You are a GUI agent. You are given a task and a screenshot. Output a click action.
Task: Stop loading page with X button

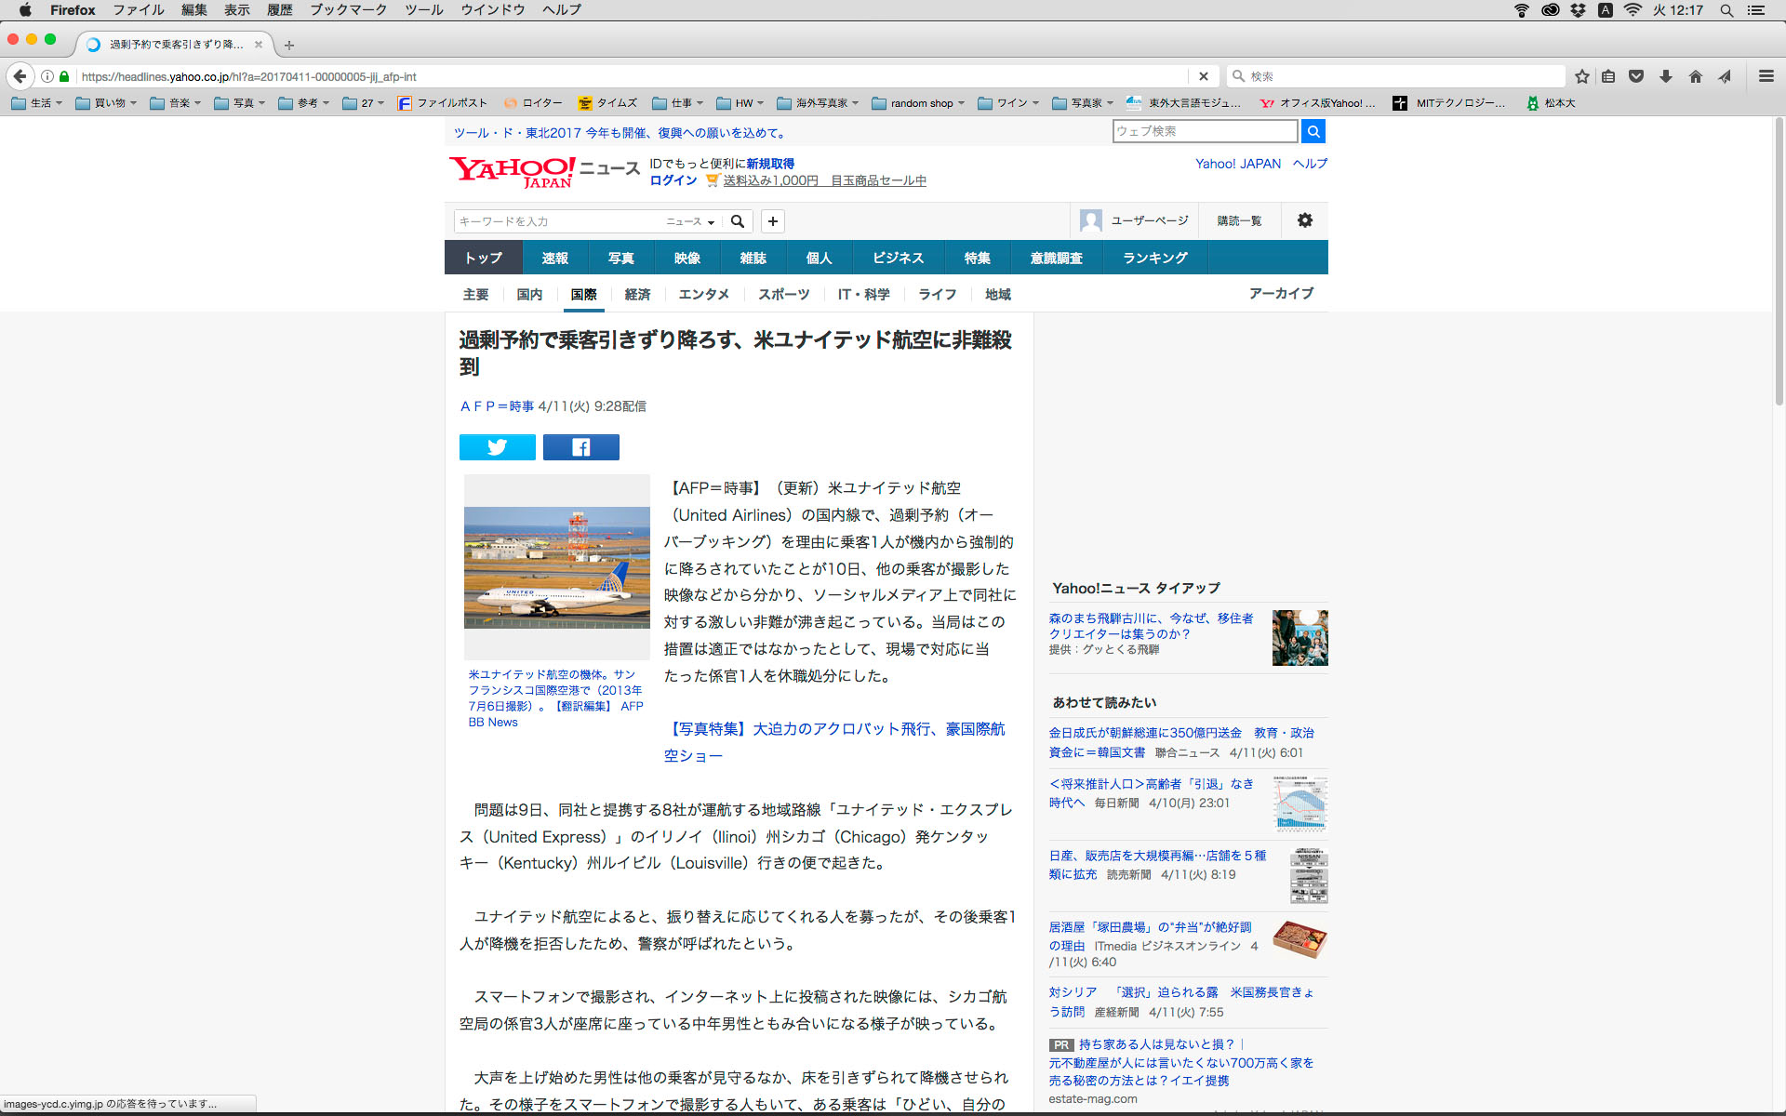coord(1203,76)
